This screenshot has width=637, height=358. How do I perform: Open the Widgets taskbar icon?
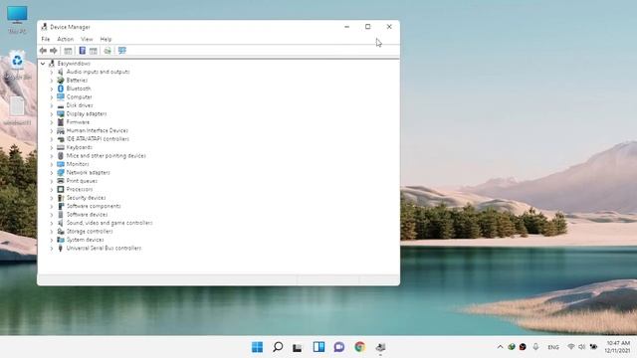[x=318, y=347]
